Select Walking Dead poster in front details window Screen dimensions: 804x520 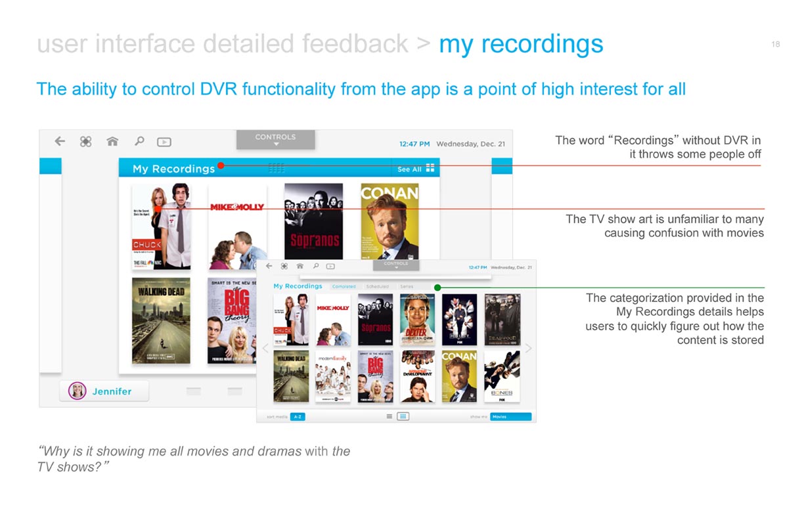(291, 376)
